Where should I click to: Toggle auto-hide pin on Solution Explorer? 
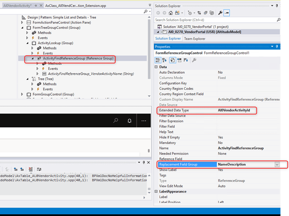(x=277, y=5)
